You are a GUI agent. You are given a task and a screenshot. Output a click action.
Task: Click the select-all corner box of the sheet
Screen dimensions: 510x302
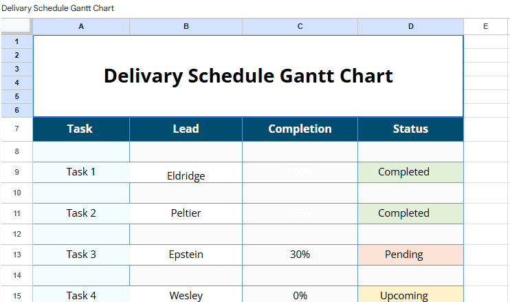coord(16,26)
